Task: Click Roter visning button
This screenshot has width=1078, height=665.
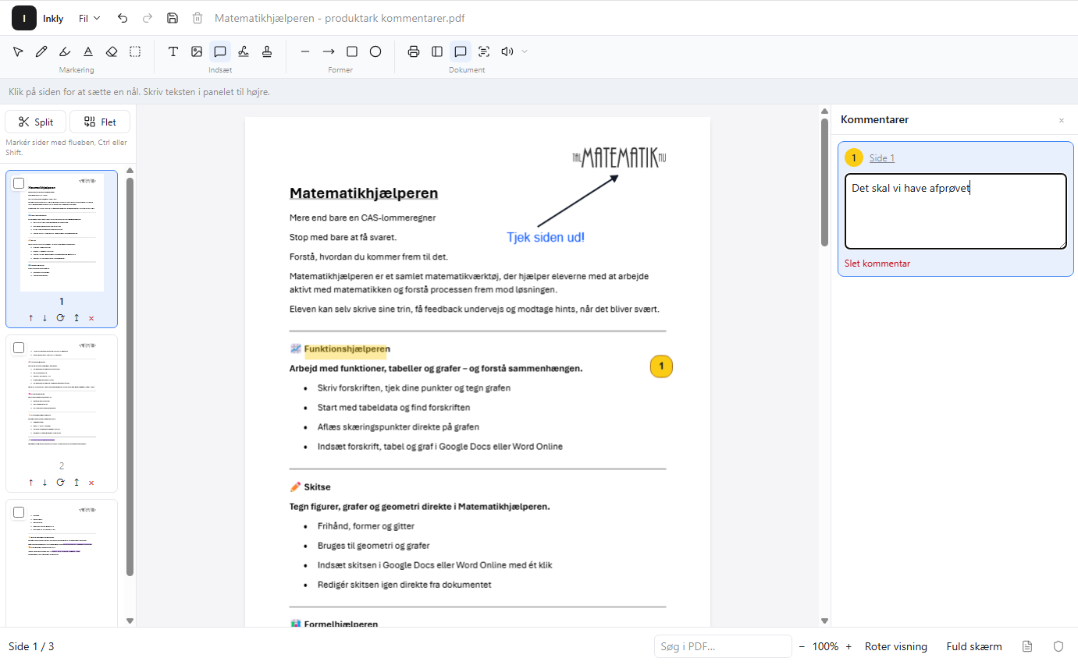Action: tap(896, 646)
